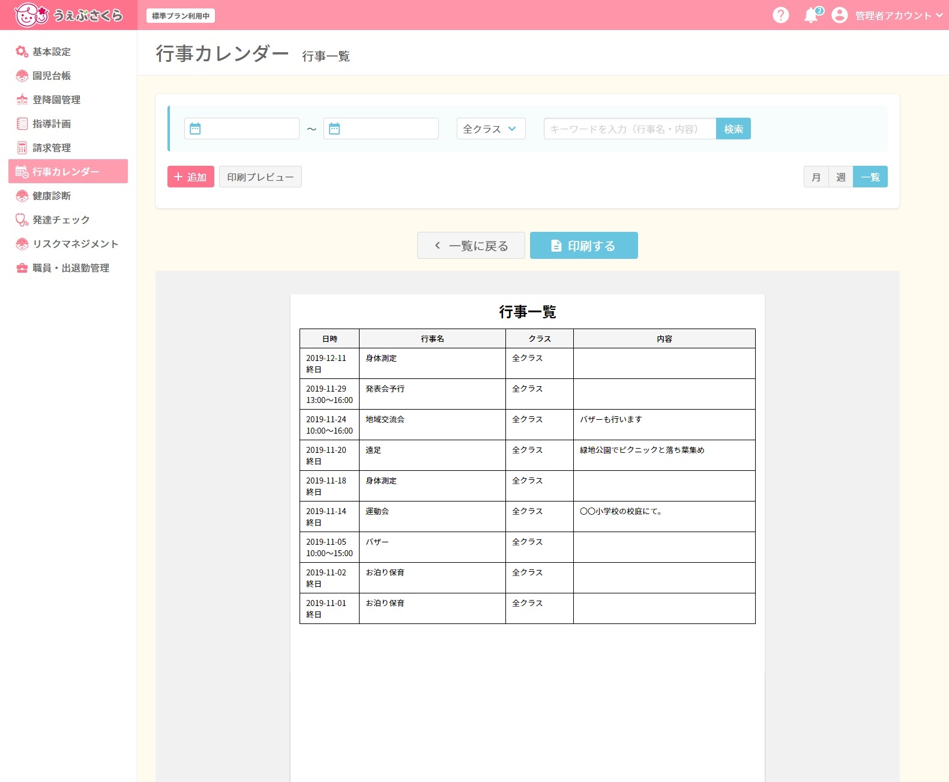Screen dimensions: 949x782
Task: Open 発達チェック menu item
Action: (68, 220)
